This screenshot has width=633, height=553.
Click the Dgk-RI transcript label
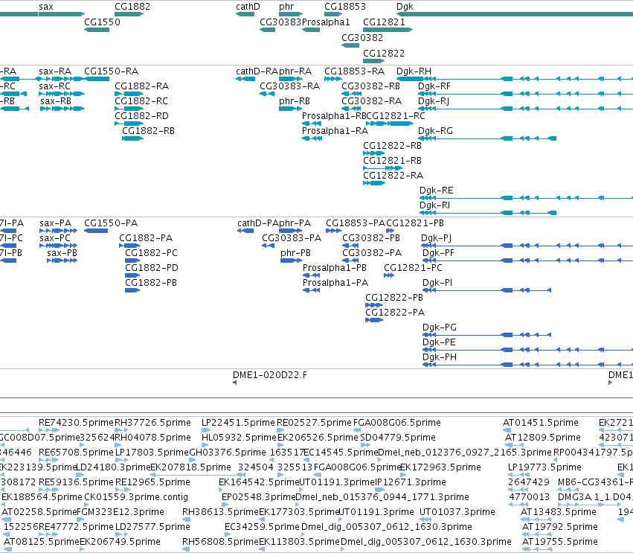435,205
